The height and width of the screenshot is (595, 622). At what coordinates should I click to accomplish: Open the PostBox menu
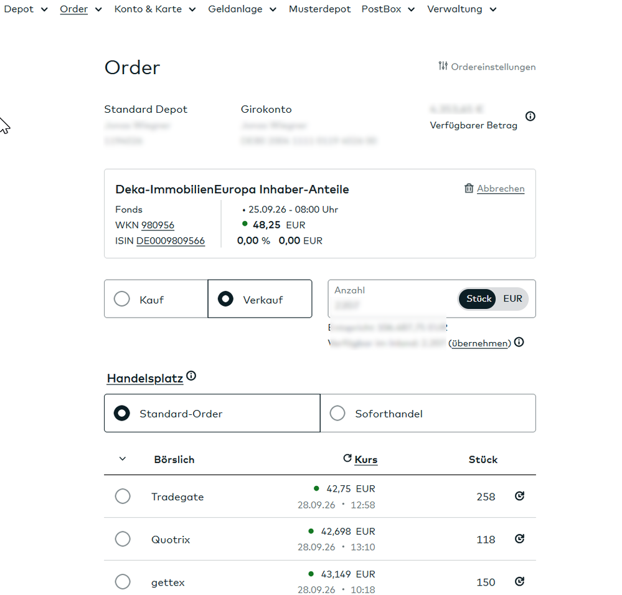click(x=388, y=9)
